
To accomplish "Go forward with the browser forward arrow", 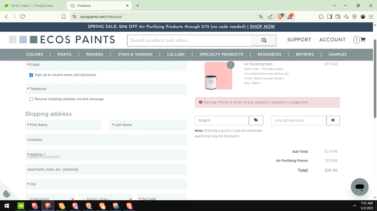I will click(x=14, y=17).
